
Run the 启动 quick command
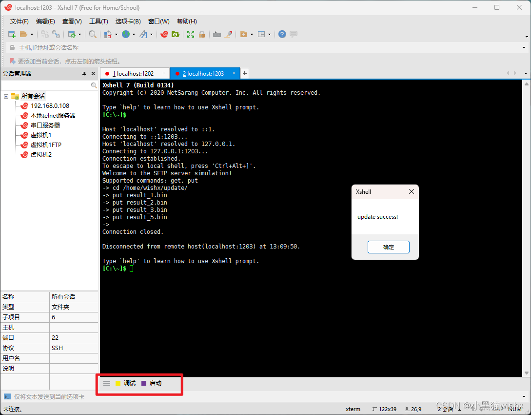point(156,383)
